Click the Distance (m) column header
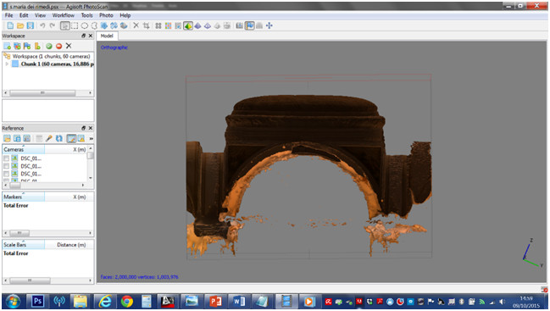The width and height of the screenshot is (550, 311). [69, 245]
